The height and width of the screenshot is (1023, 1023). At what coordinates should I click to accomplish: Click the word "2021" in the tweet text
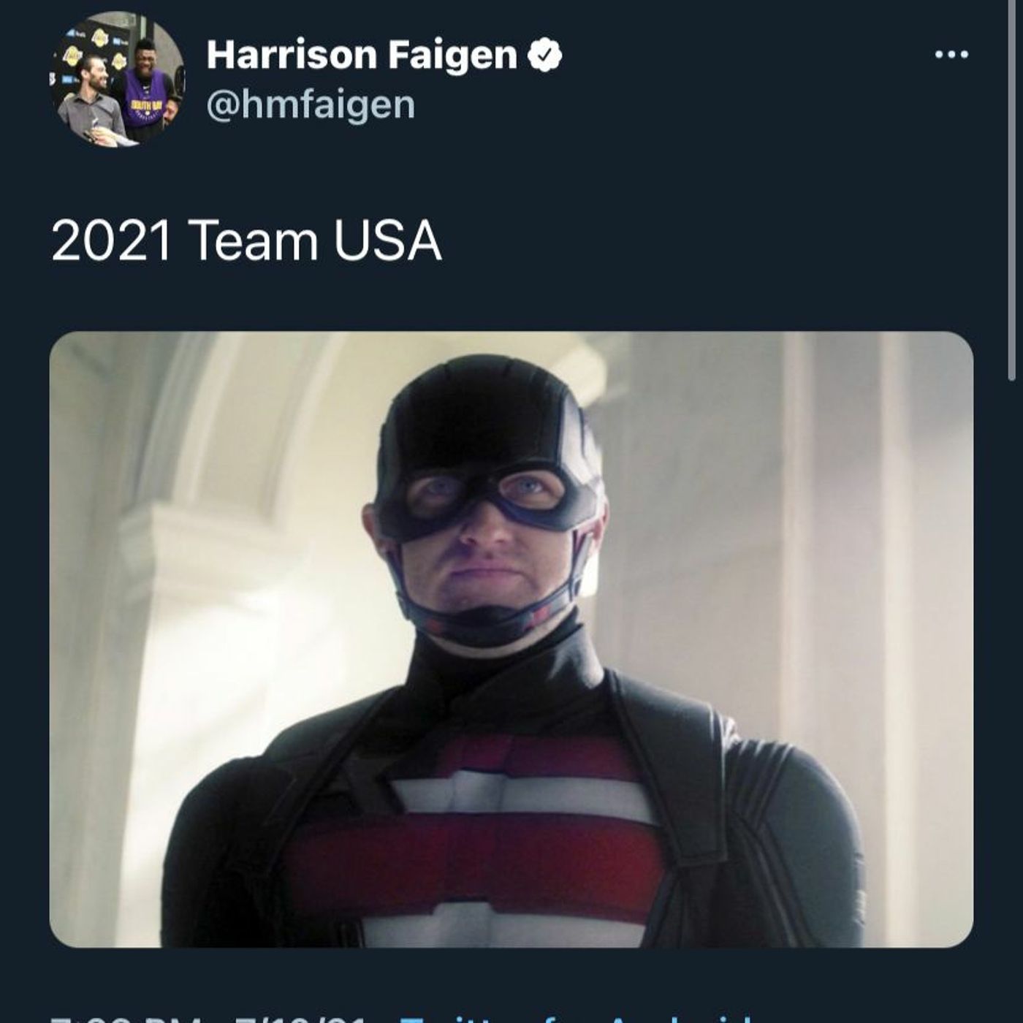111,241
